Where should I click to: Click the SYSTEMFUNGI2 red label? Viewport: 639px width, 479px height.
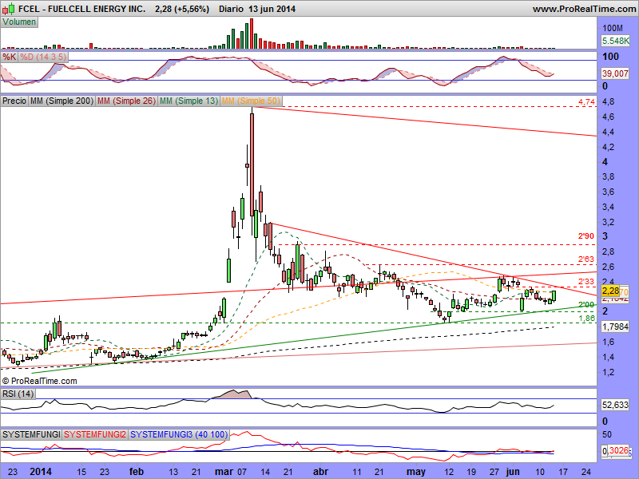[x=95, y=434]
